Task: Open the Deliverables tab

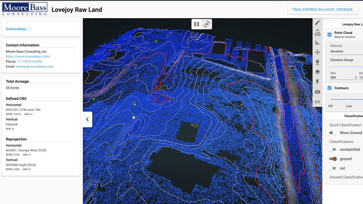Action: [x=18, y=29]
